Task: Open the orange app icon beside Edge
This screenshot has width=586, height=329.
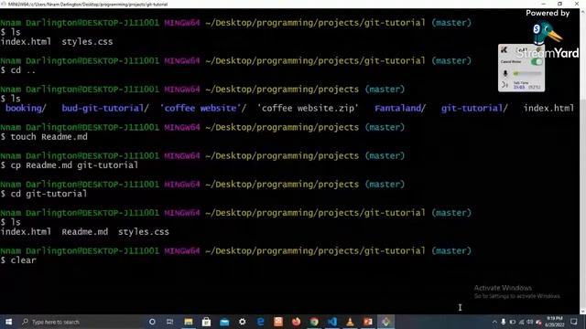Action: pyautogui.click(x=278, y=322)
